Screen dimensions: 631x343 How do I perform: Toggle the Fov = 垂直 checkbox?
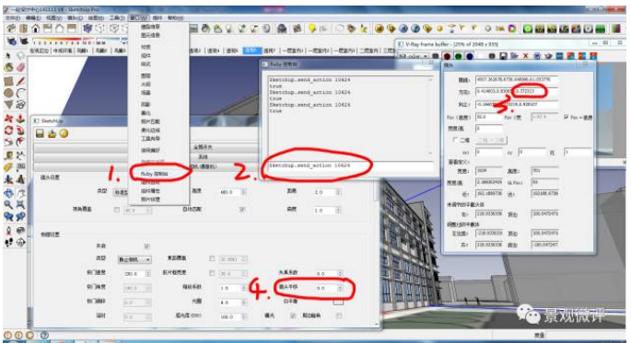coord(567,117)
